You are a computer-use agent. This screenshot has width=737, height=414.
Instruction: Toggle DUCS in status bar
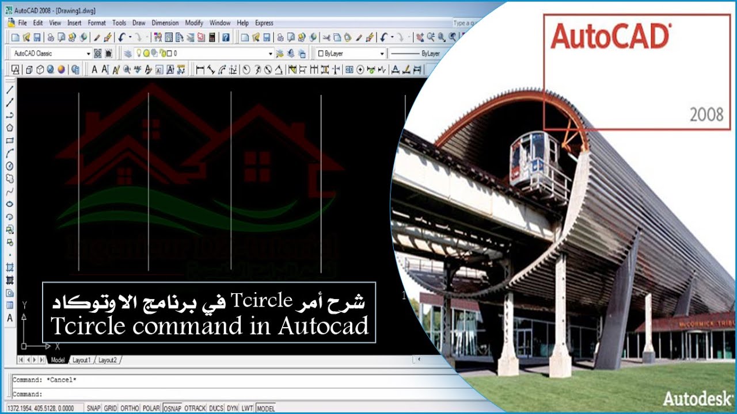(x=217, y=408)
